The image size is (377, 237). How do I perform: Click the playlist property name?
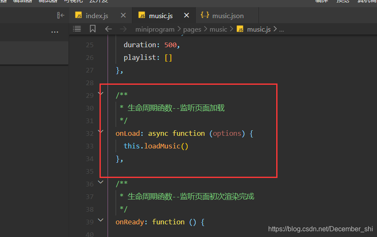pos(140,58)
